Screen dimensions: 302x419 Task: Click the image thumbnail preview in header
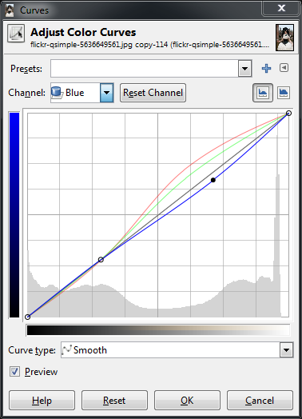284,38
